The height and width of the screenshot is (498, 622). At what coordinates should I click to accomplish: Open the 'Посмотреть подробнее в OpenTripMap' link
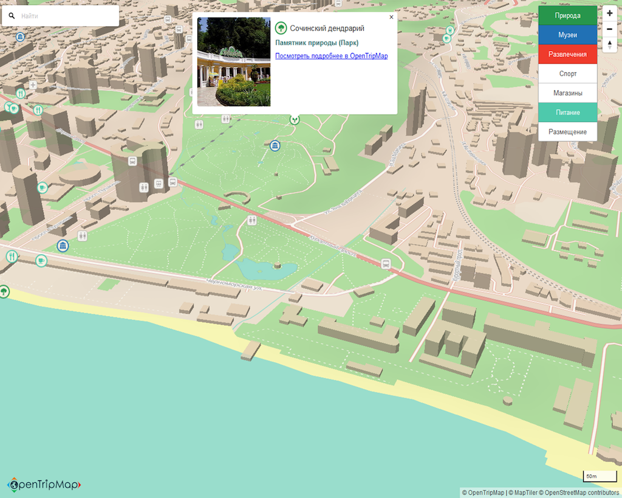click(x=331, y=56)
